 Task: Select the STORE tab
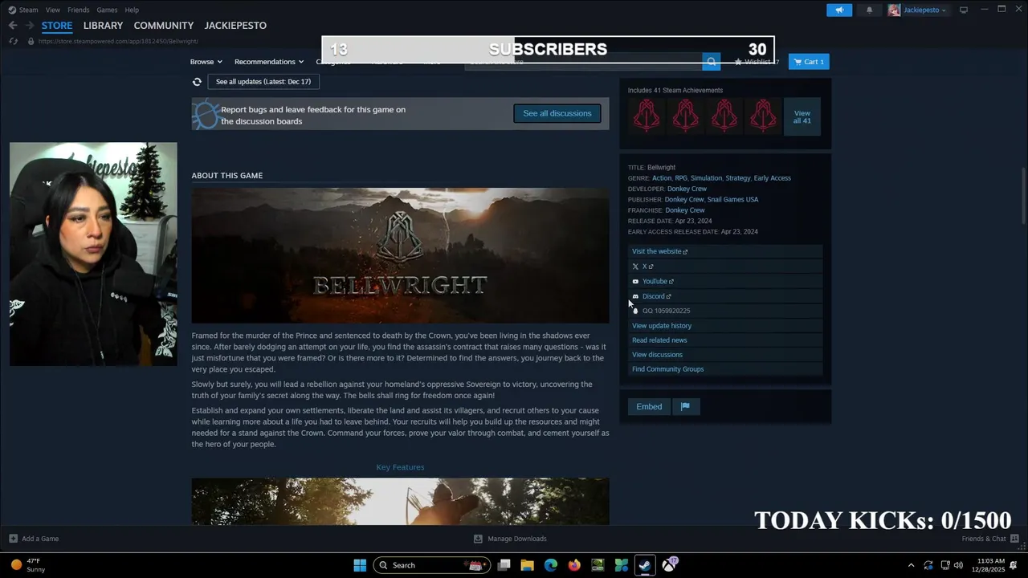click(57, 26)
